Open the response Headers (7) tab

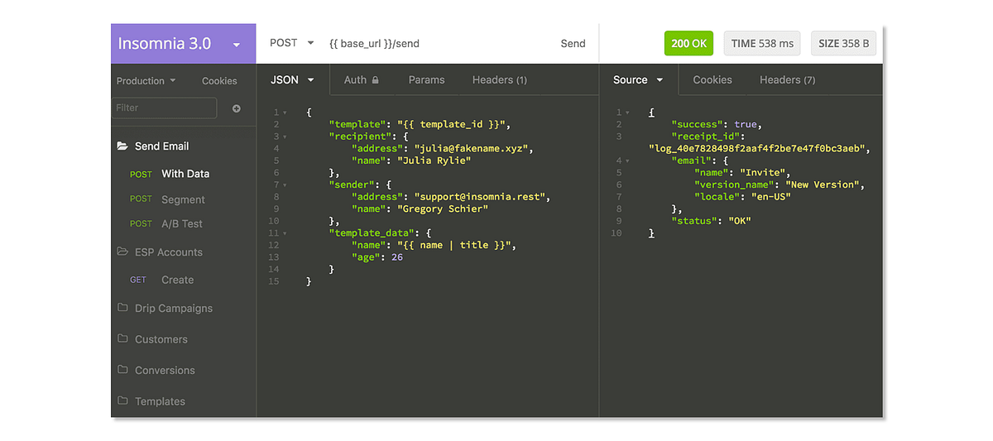pos(787,80)
